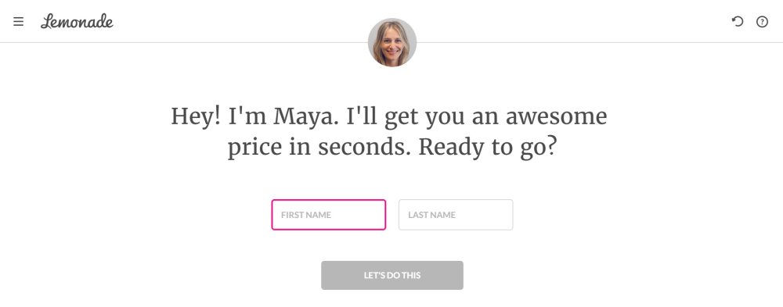Focus the FIRST NAME field
The height and width of the screenshot is (307, 783).
pos(329,215)
